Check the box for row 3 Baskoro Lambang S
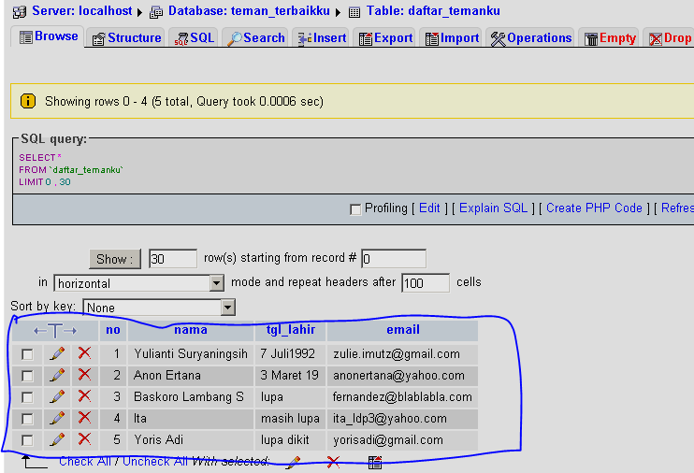The width and height of the screenshot is (694, 473). [27, 397]
